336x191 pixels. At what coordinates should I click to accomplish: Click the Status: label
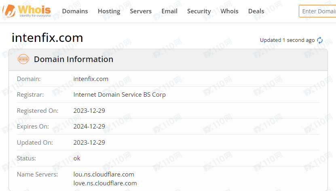[26, 158]
